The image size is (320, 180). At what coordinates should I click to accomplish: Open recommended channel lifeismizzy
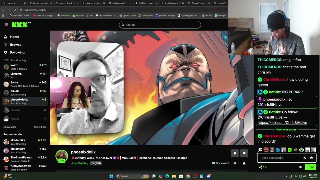pos(25,150)
